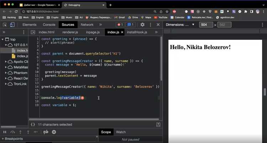267x143 pixels.
Task: Open device toolbar three-dot options menu
Action: 262,25
